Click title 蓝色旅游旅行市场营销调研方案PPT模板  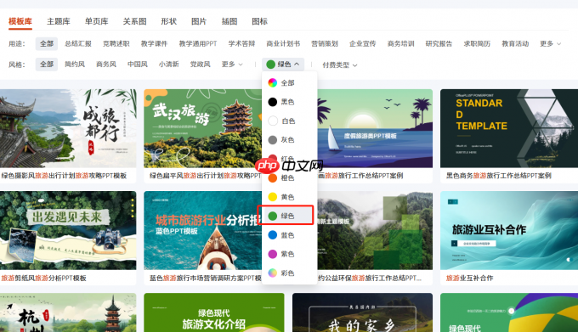pyautogui.click(x=206, y=278)
